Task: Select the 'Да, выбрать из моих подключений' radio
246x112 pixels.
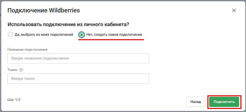Action: coord(10,34)
